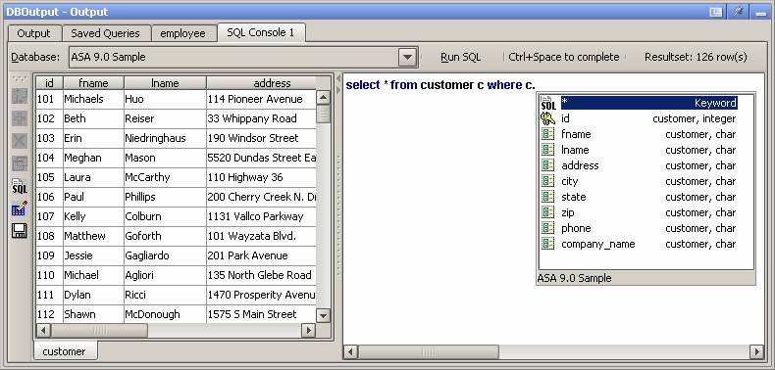
Task: Select the '190 Windsor Street' address cell
Action: (262, 138)
